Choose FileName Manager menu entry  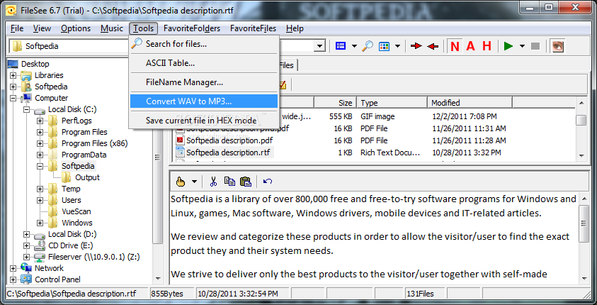pos(204,82)
